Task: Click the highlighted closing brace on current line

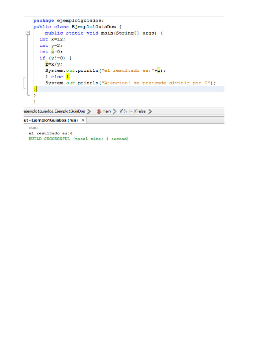Action: tap(35, 89)
